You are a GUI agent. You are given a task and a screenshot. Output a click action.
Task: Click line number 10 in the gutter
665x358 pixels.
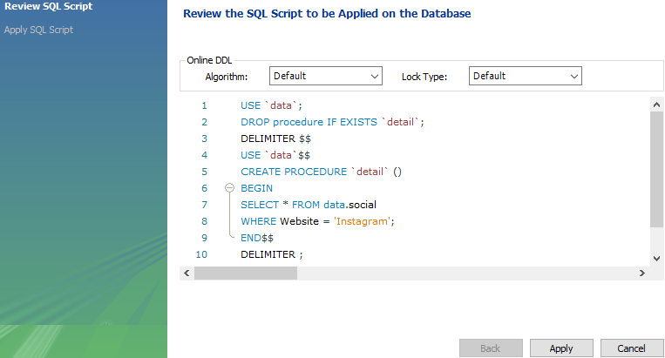click(201, 254)
